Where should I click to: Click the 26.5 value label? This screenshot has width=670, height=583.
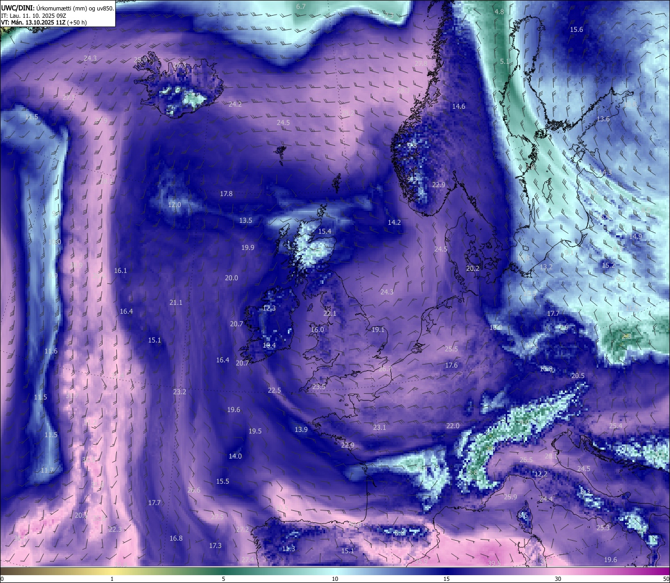click(526, 460)
